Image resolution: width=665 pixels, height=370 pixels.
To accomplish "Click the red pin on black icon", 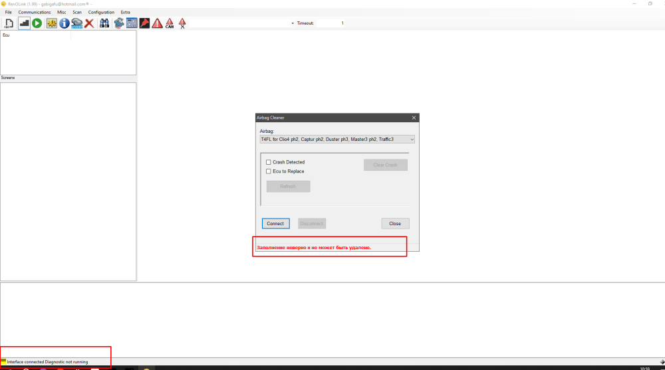I will (144, 23).
